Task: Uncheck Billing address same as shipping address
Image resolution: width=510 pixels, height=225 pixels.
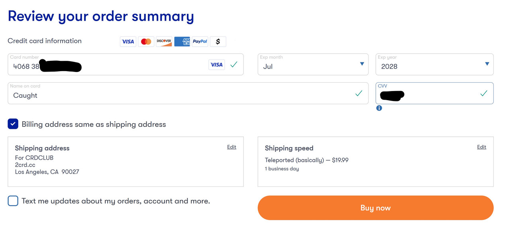Action: 13,124
